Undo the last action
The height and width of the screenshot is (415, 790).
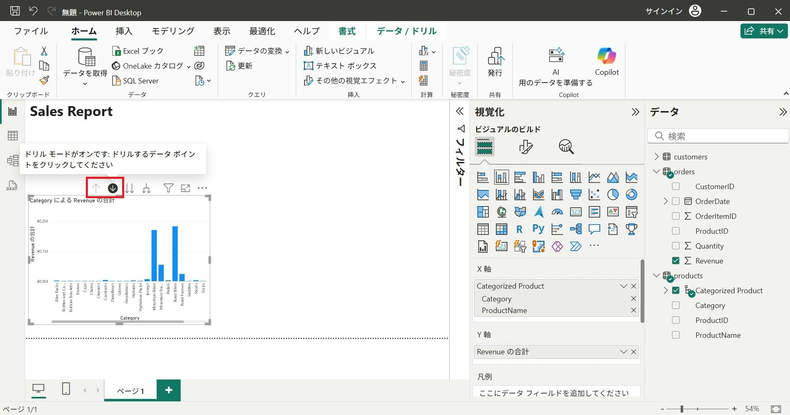[x=33, y=11]
